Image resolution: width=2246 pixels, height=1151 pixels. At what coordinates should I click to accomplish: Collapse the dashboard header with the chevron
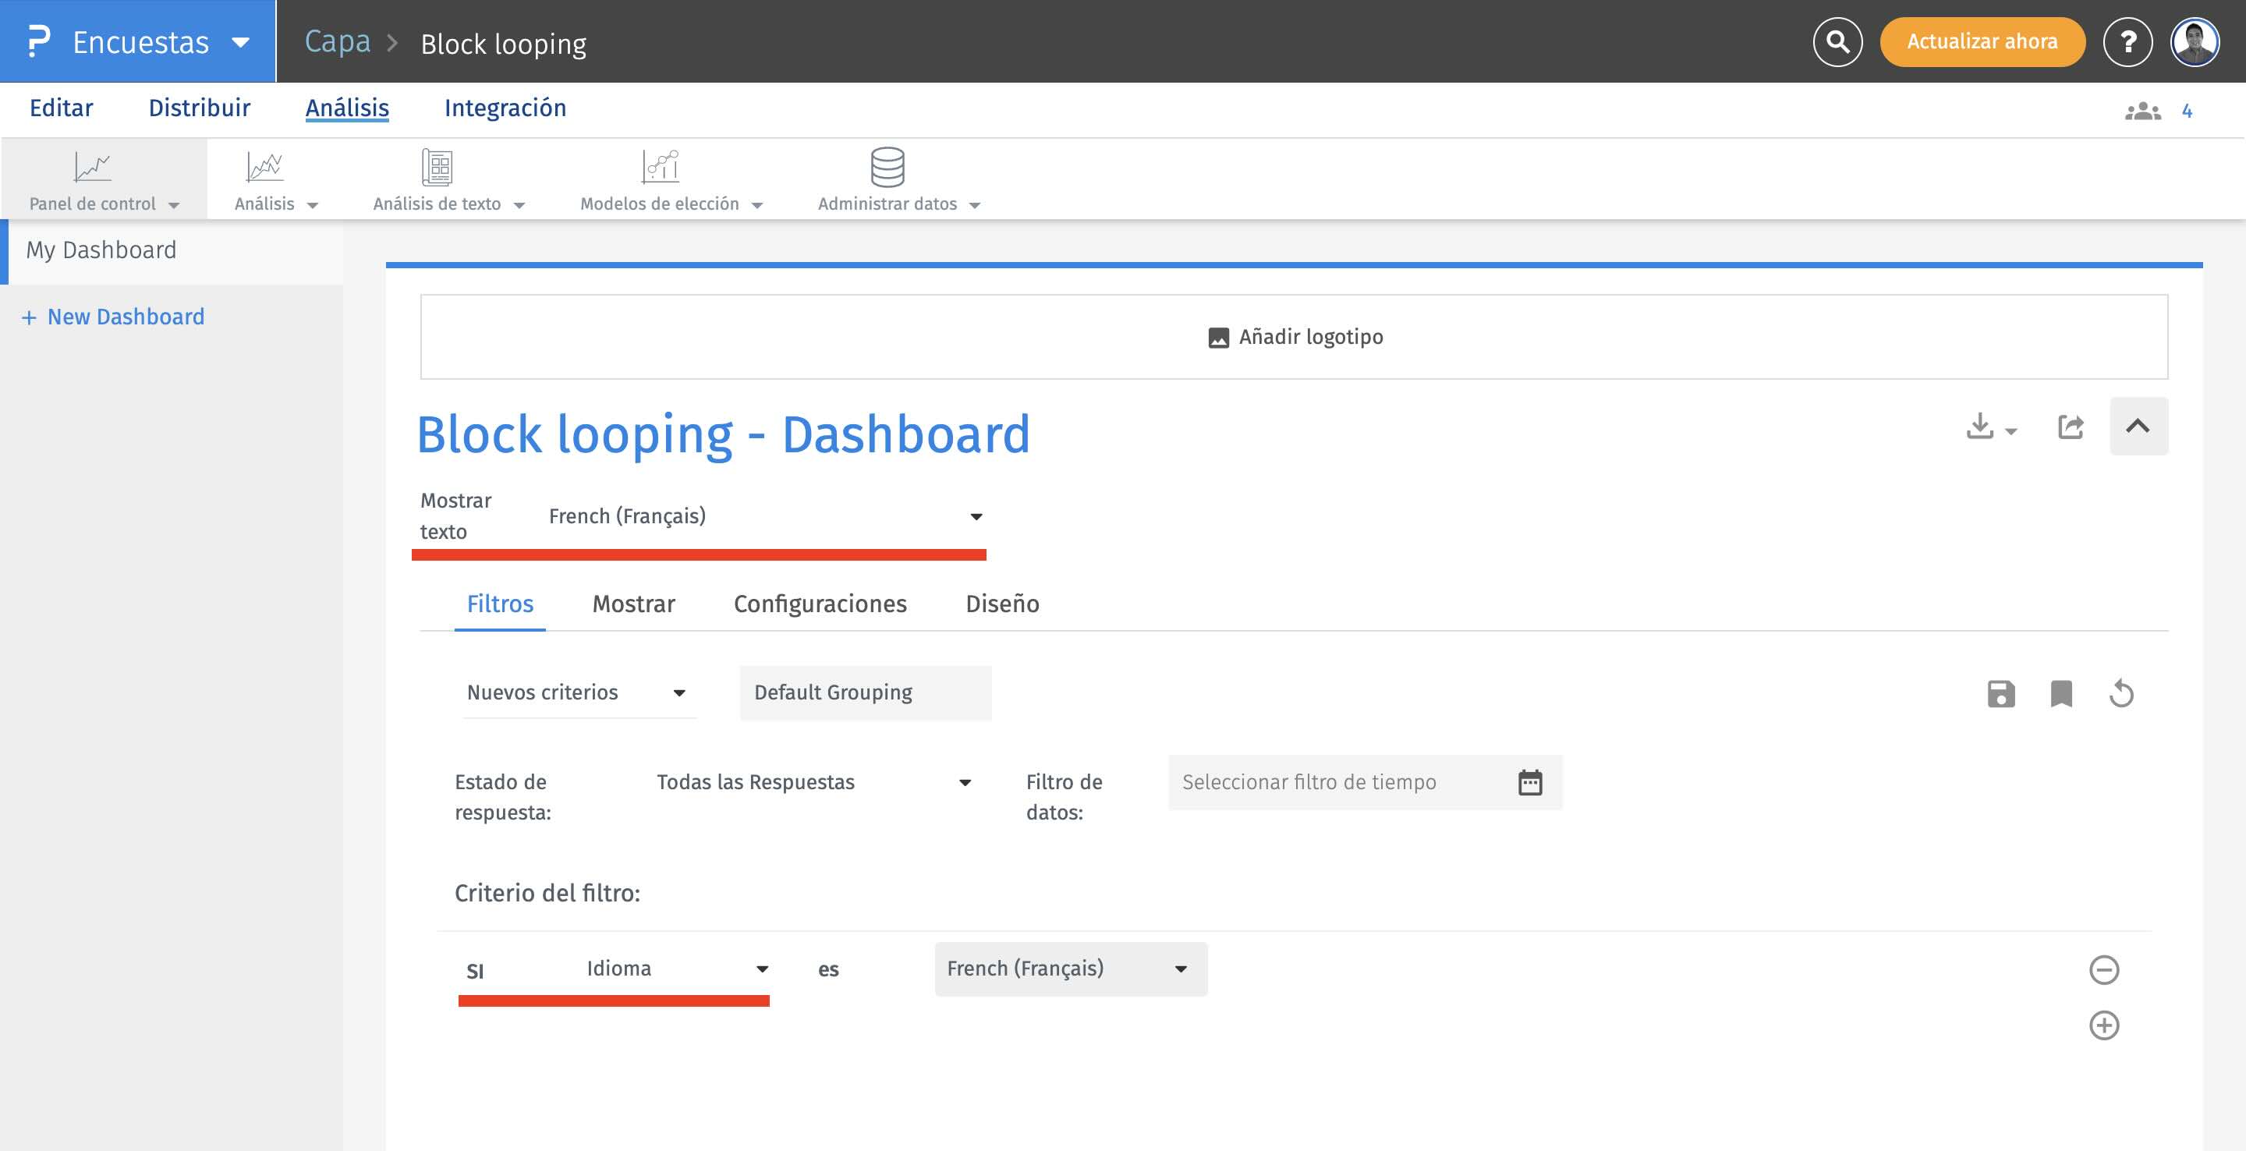tap(2138, 427)
